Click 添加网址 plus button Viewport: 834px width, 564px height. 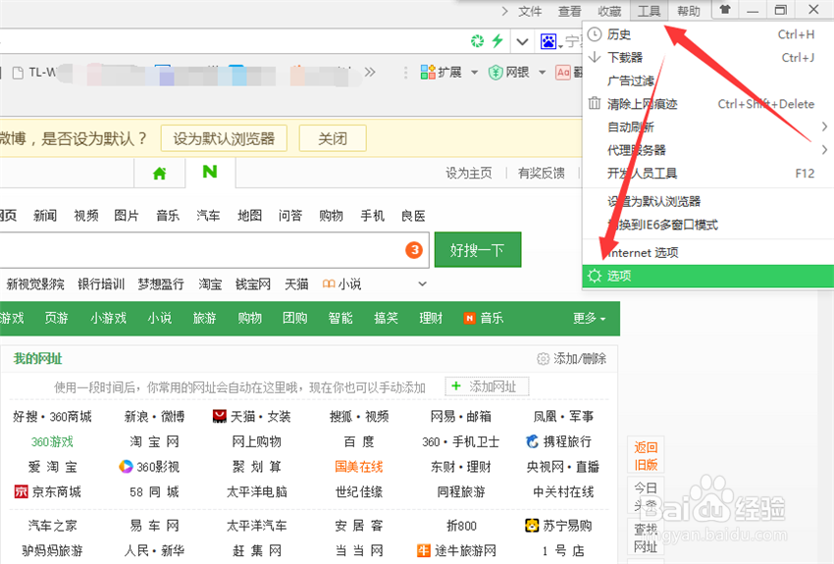pyautogui.click(x=487, y=386)
